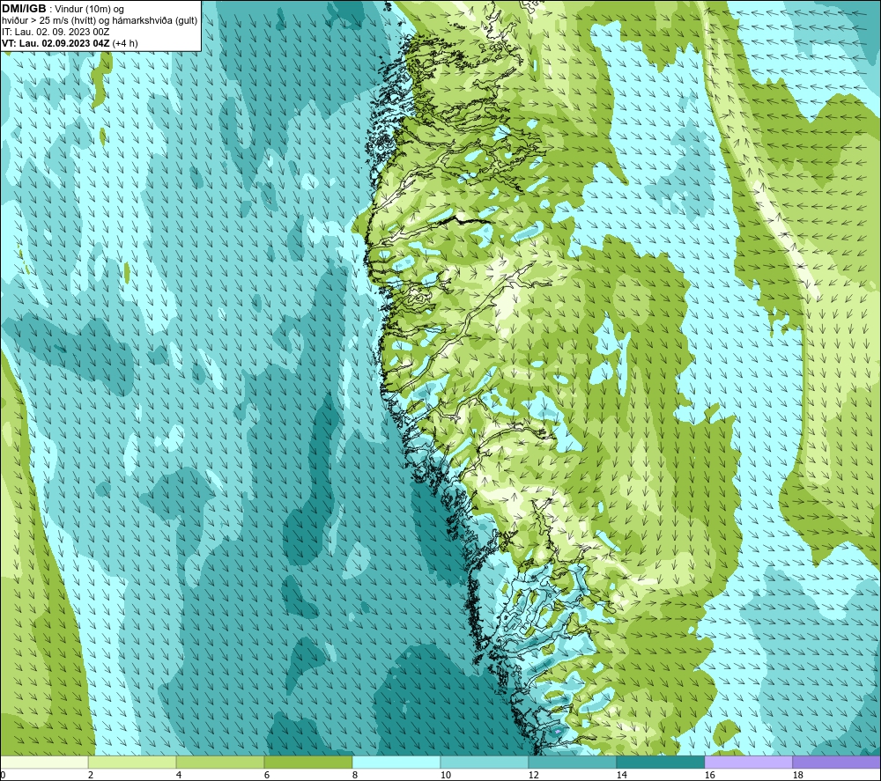The width and height of the screenshot is (881, 781).
Task: Click the legend scale label '16'
Action: tap(709, 776)
